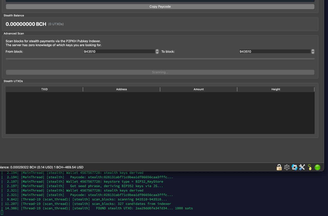Open the mesh network icon in status bar
328x216 pixels.
coord(287,167)
